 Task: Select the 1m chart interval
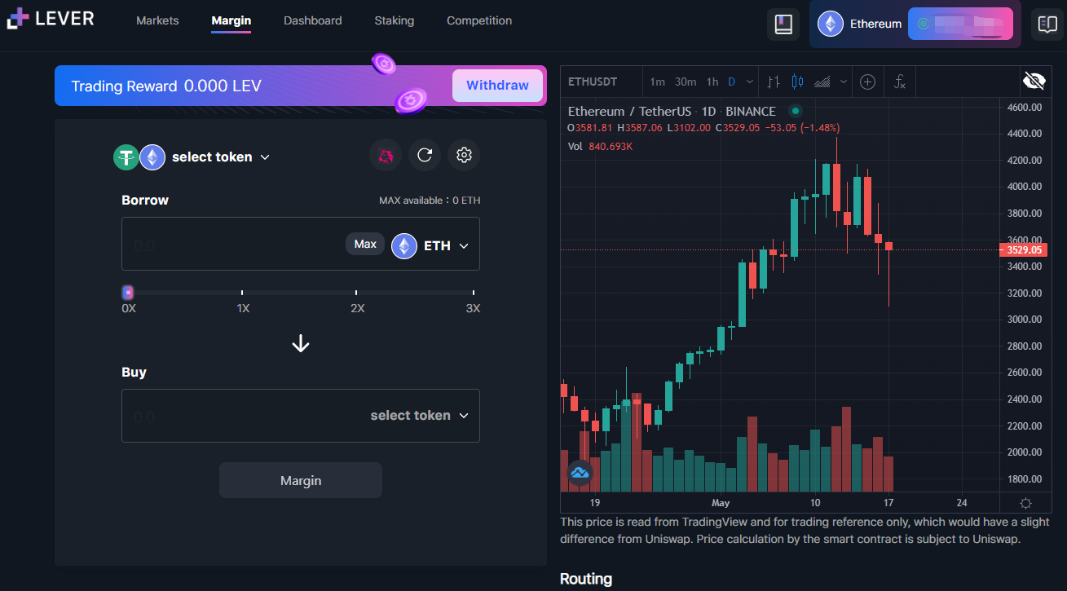[657, 82]
